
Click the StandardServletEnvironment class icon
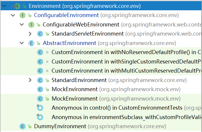[x=40, y=34]
